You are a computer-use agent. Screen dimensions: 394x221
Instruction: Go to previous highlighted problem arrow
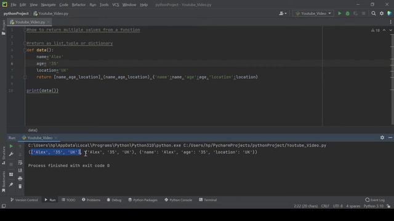(384, 30)
